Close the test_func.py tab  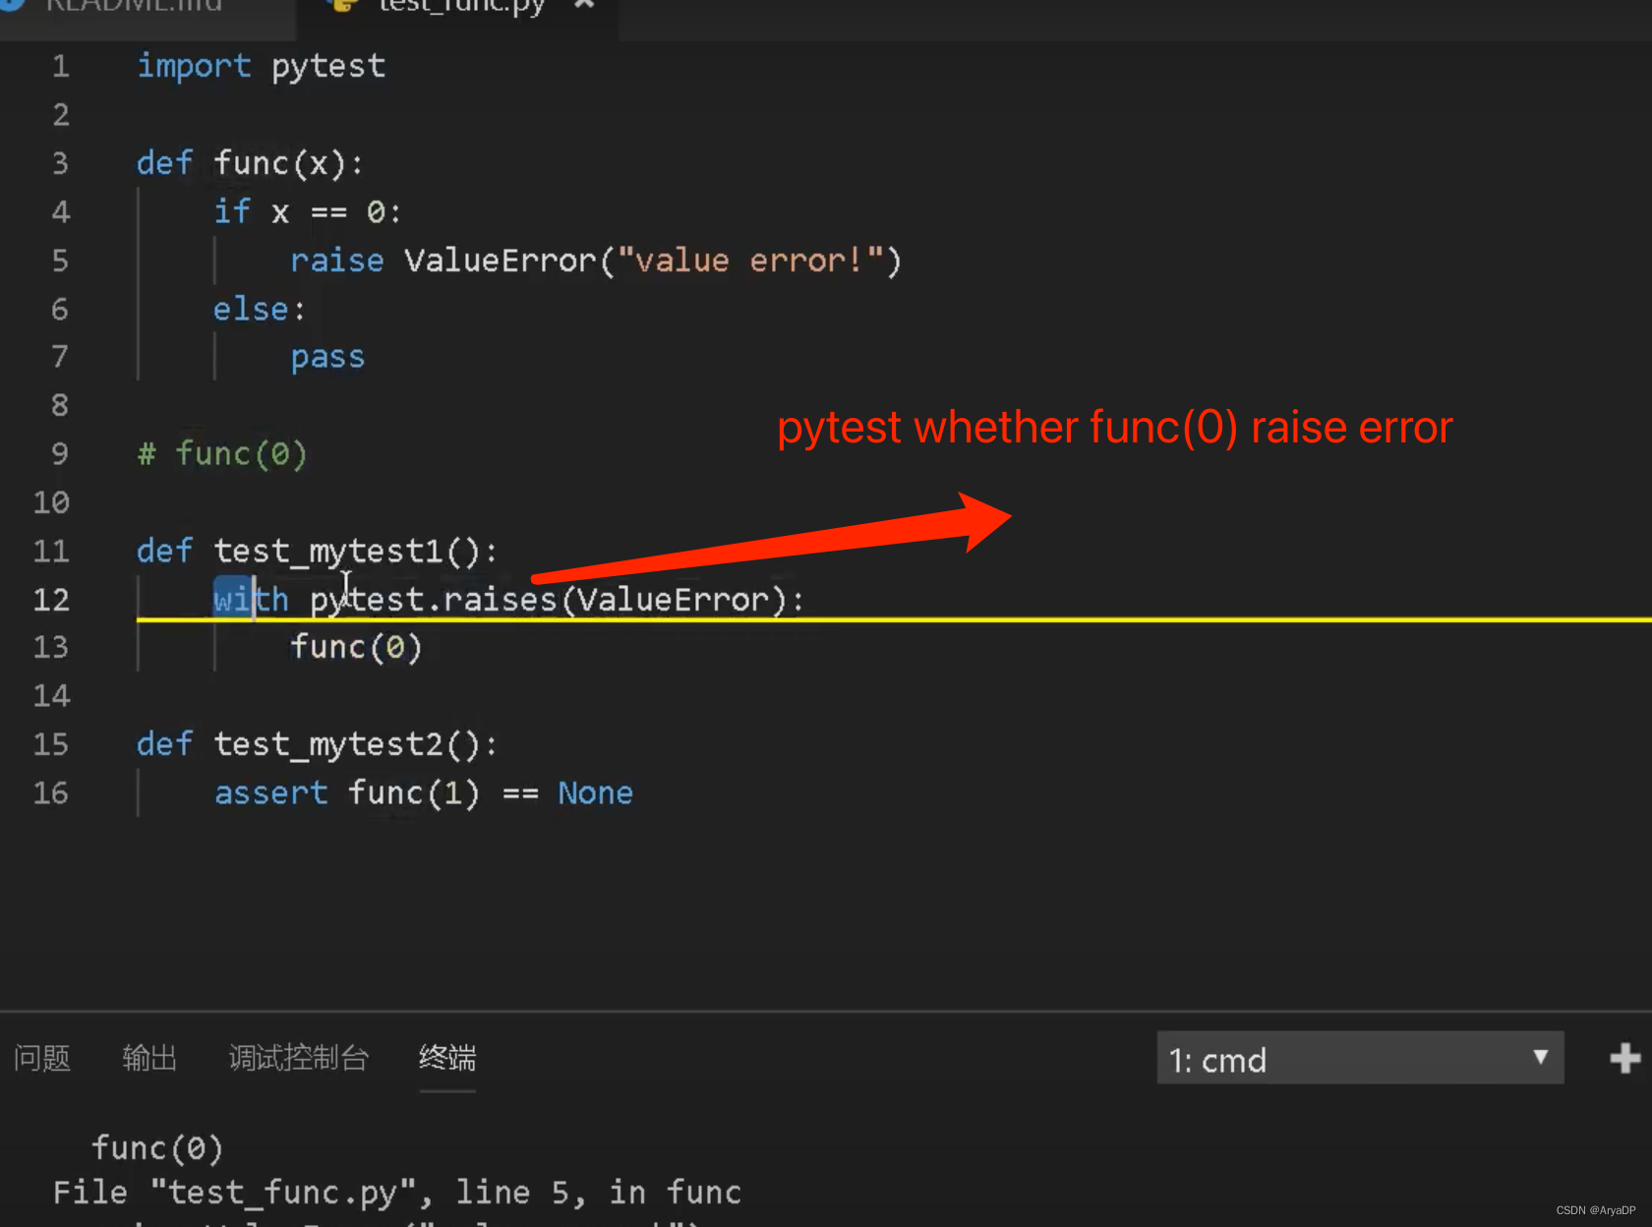[584, 5]
